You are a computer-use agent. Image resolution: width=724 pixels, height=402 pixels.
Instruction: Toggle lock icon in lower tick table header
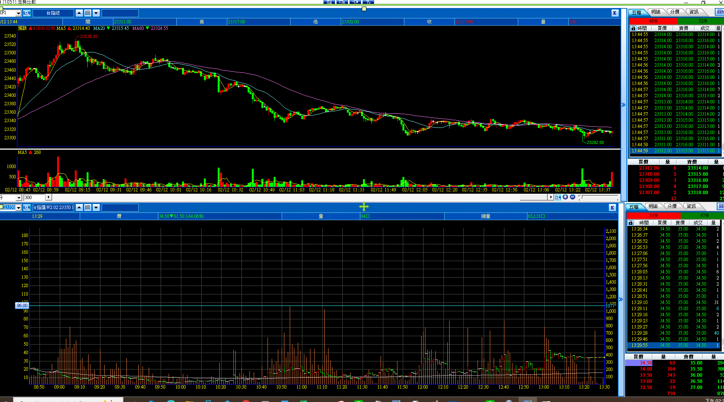point(630,223)
